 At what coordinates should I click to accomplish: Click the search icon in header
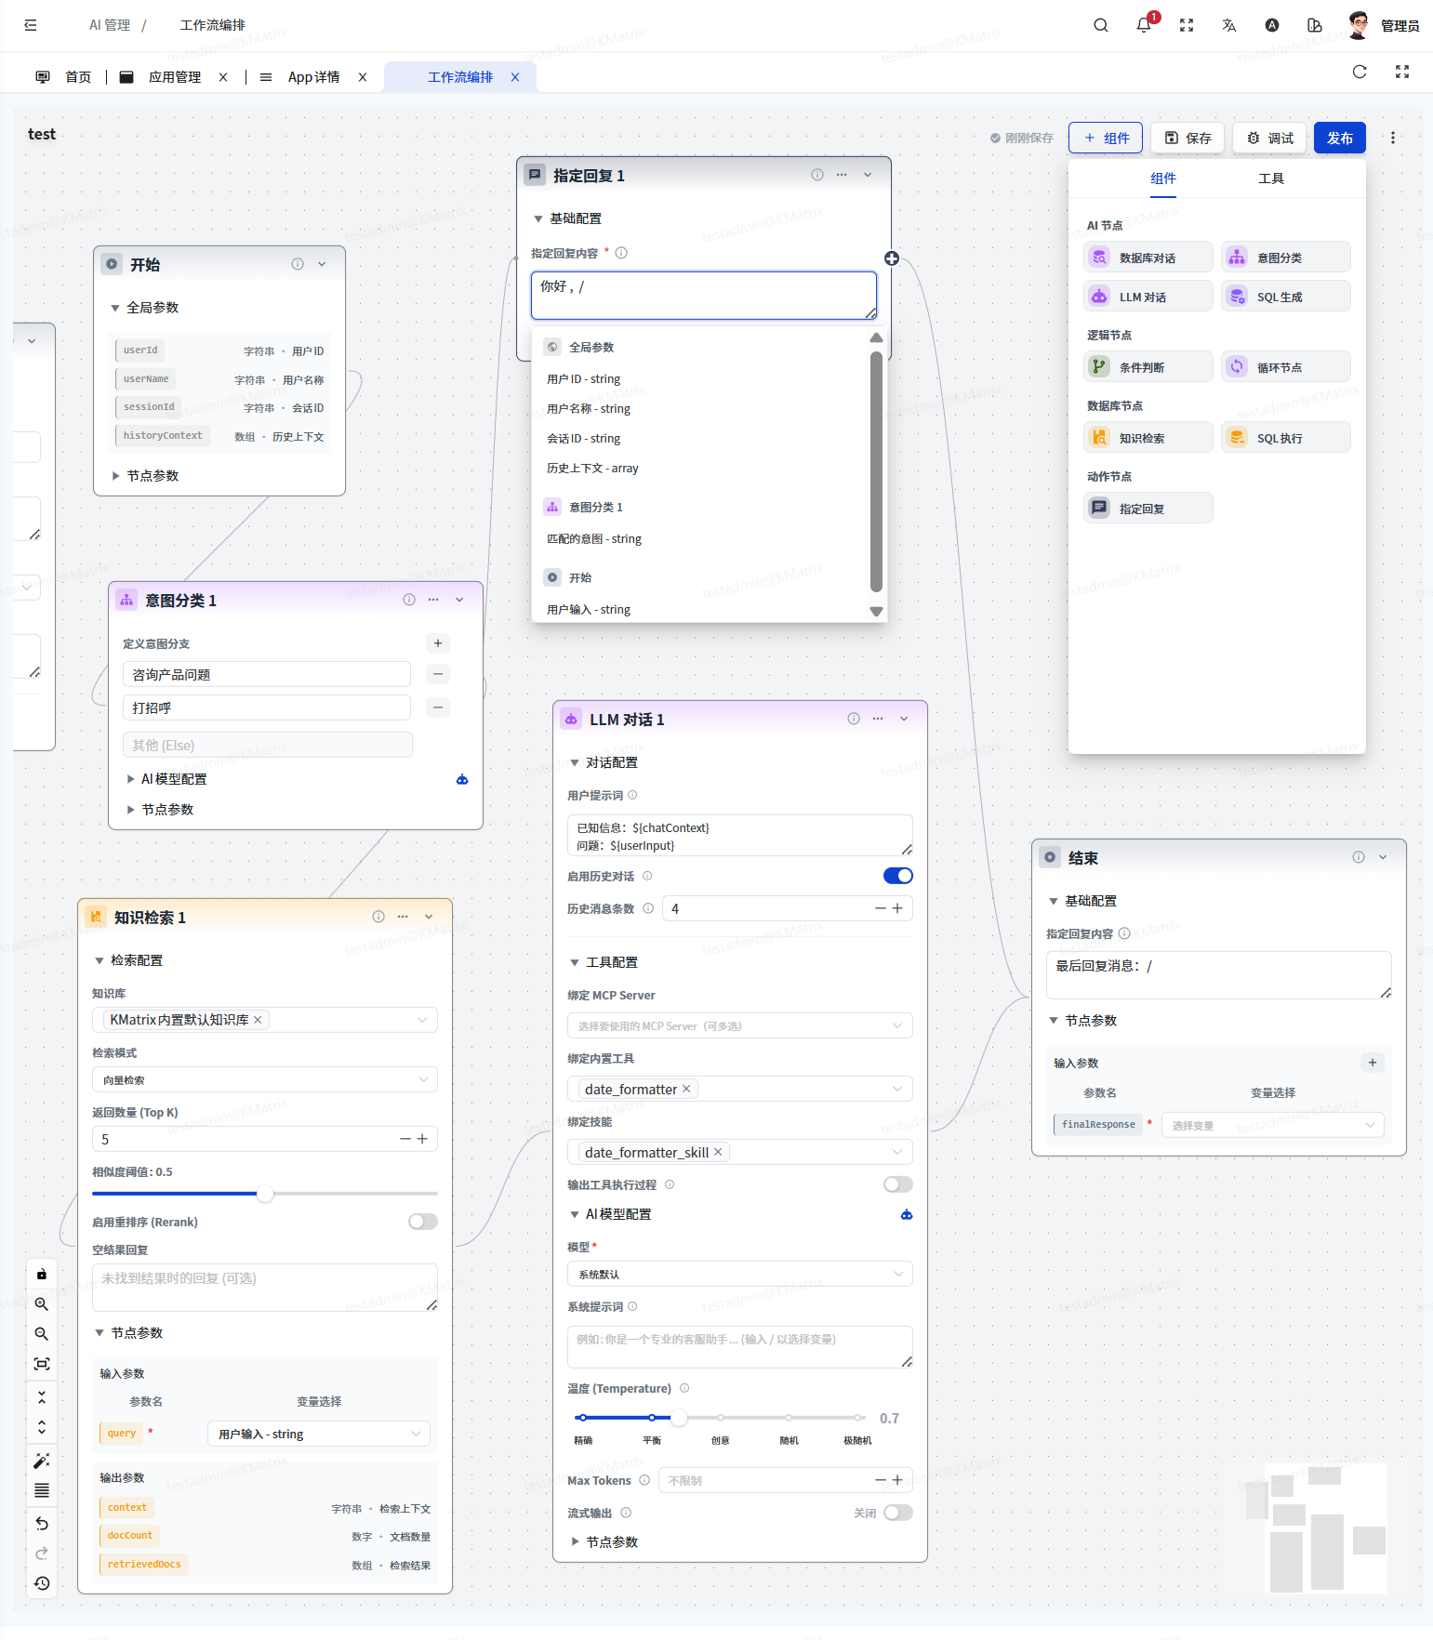[x=1101, y=25]
